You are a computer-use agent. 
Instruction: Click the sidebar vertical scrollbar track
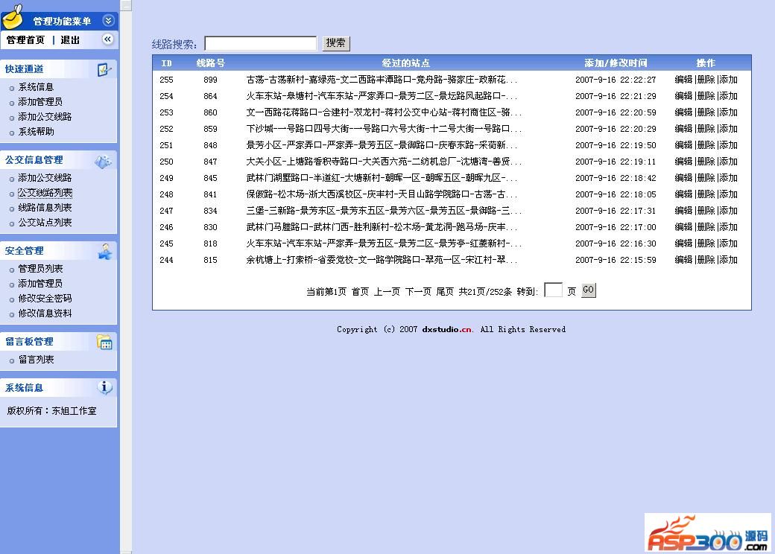click(126, 281)
